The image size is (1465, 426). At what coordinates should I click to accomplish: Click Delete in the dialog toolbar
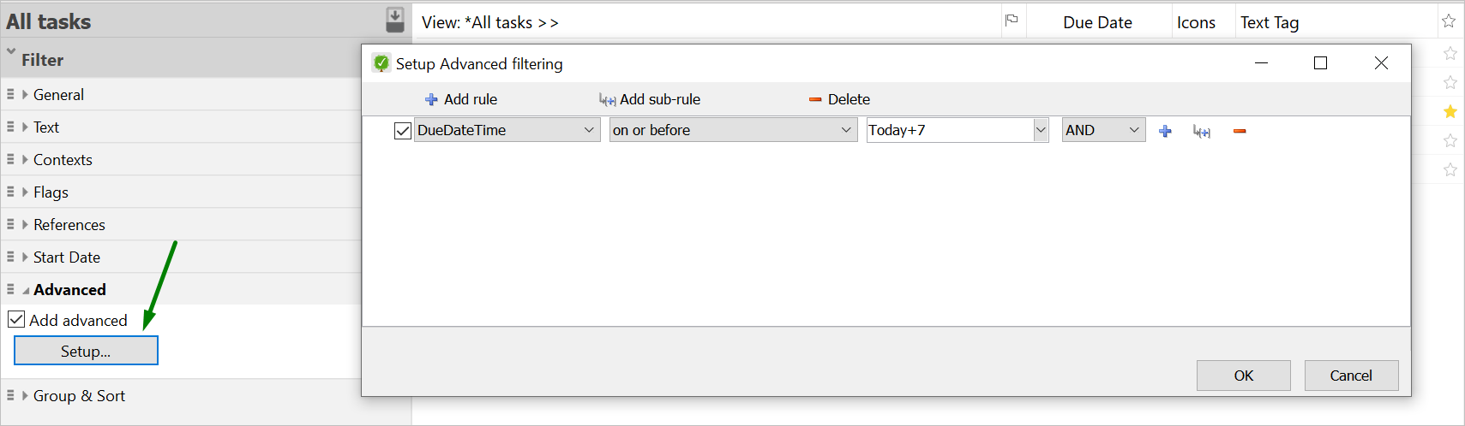(x=839, y=99)
